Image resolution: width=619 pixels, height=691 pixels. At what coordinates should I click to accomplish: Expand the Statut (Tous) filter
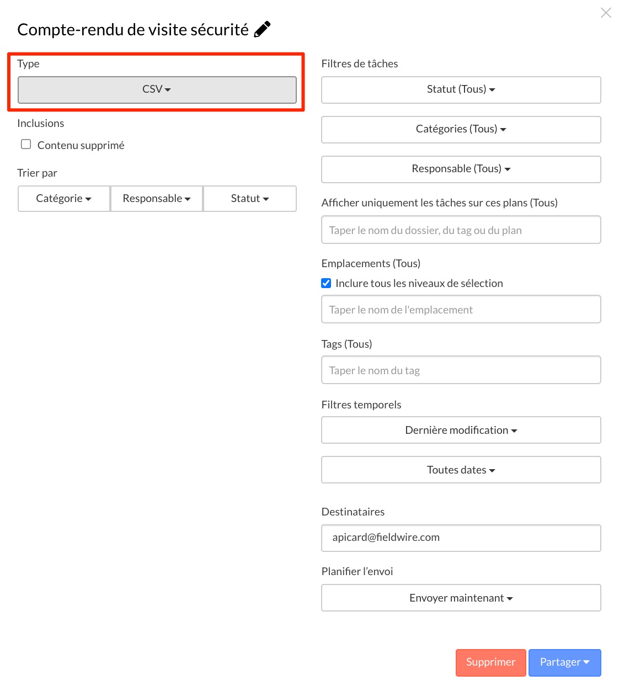[x=461, y=89]
